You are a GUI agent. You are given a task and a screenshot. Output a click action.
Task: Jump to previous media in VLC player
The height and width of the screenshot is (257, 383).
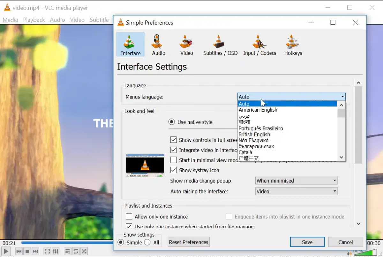click(19, 251)
